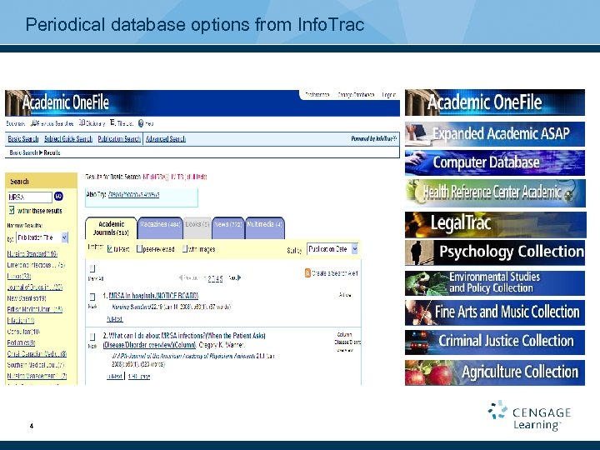Open the Title List tool

click(x=122, y=123)
